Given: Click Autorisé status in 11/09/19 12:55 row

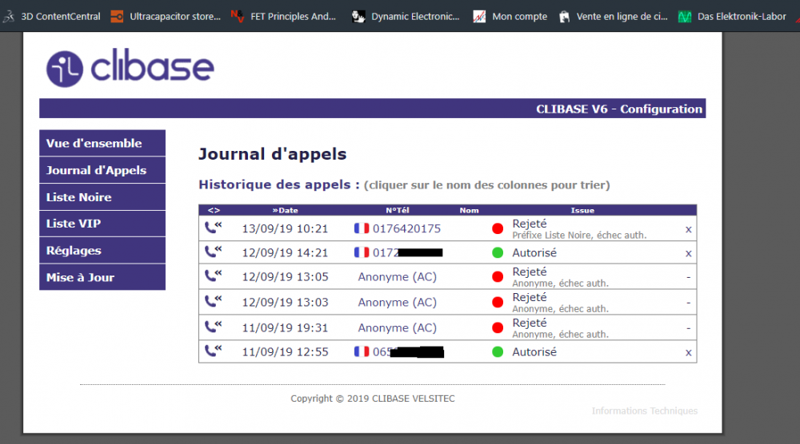Looking at the screenshot, I should coord(534,352).
